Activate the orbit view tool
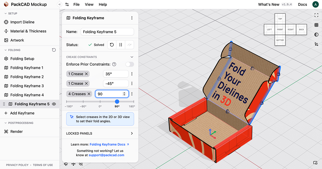Image resolution: width=322 pixels, height=169 pixels. tap(66, 164)
